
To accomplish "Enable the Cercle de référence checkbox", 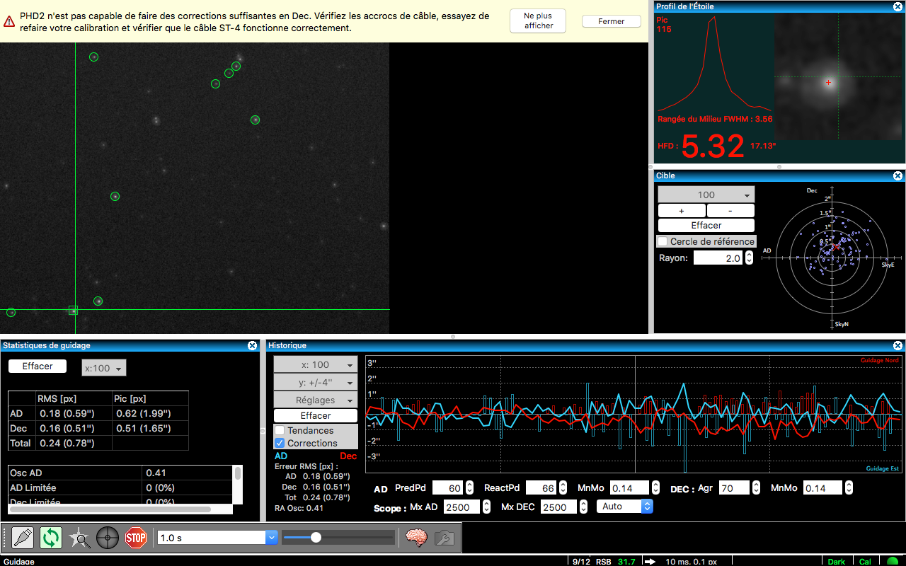I will point(663,241).
